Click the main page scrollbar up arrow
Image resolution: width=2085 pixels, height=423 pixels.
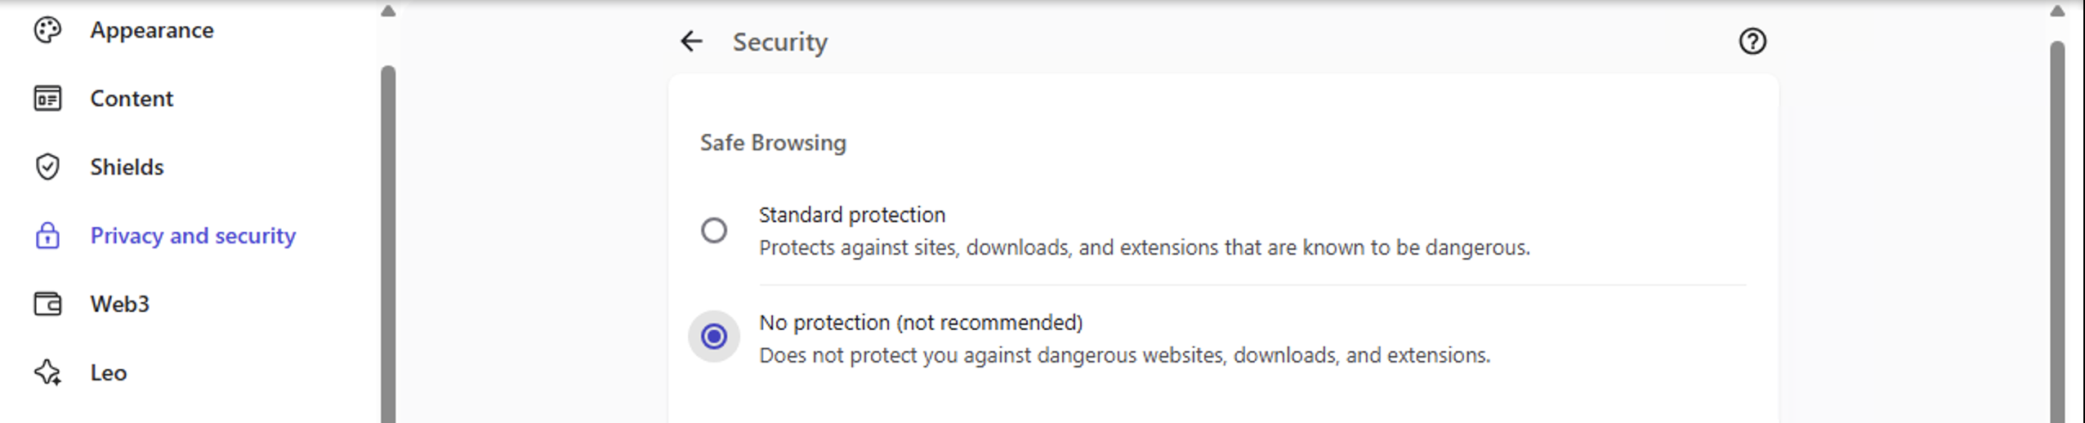click(x=2057, y=11)
